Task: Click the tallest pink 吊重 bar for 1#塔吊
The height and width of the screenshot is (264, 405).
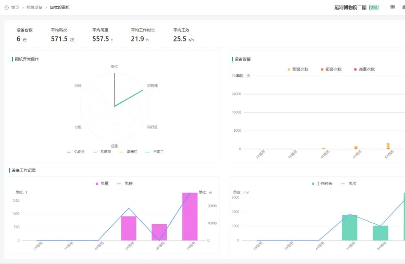Action: click(x=190, y=216)
